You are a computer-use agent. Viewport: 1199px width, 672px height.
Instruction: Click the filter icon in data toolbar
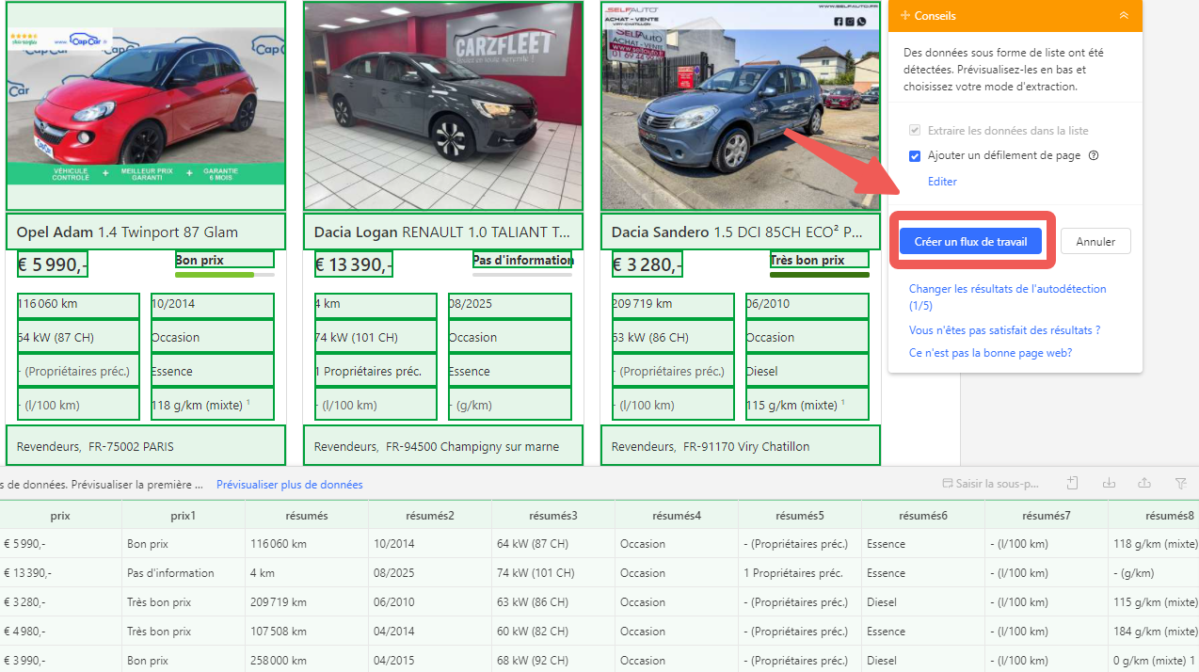pyautogui.click(x=1180, y=484)
